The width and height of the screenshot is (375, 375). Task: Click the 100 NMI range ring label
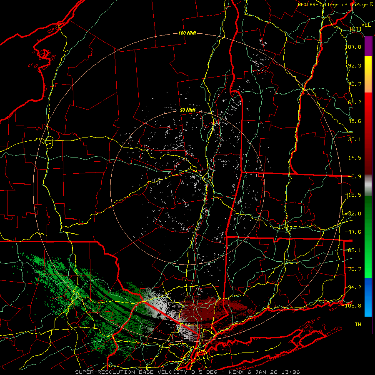point(187,33)
